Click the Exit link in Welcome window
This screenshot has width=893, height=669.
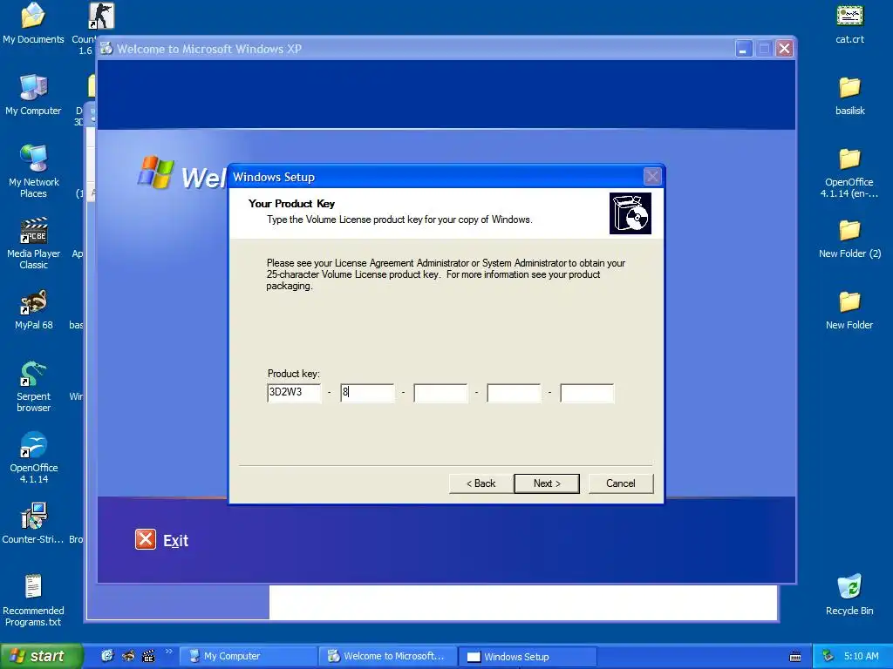point(175,540)
